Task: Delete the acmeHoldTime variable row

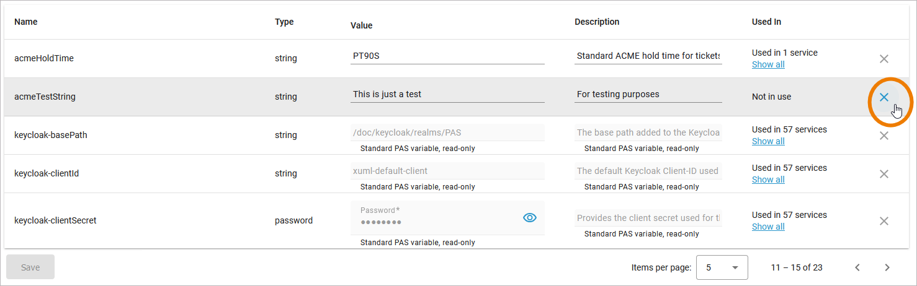Action: pos(884,59)
